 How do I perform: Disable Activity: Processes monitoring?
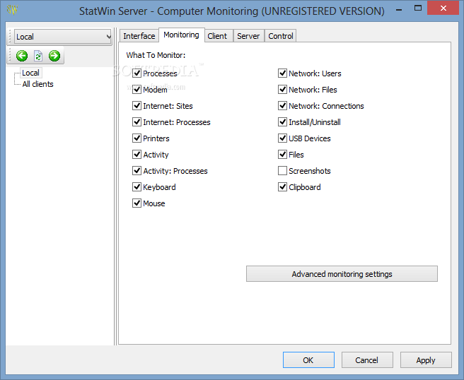(137, 171)
